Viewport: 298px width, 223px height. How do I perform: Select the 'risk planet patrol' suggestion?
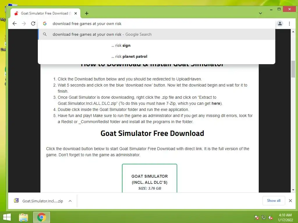click(x=157, y=56)
